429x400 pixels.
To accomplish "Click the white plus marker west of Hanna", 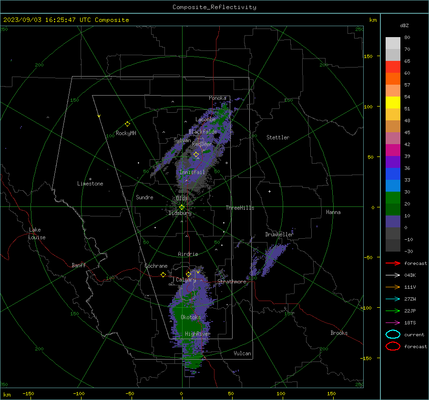I will tap(269, 191).
